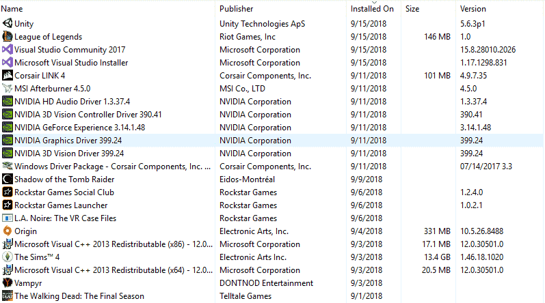Click the sort arrow above Installed On
Image resolution: width=545 pixels, height=303 pixels.
coord(374,2)
